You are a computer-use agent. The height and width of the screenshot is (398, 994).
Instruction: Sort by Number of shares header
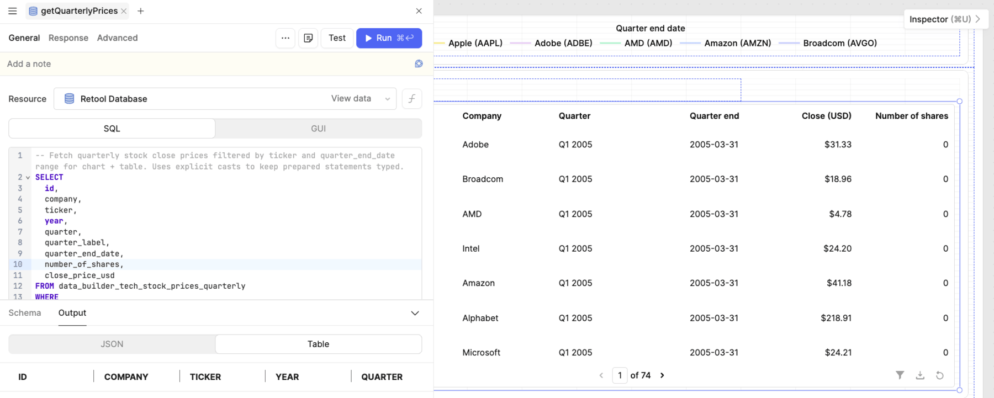(911, 116)
